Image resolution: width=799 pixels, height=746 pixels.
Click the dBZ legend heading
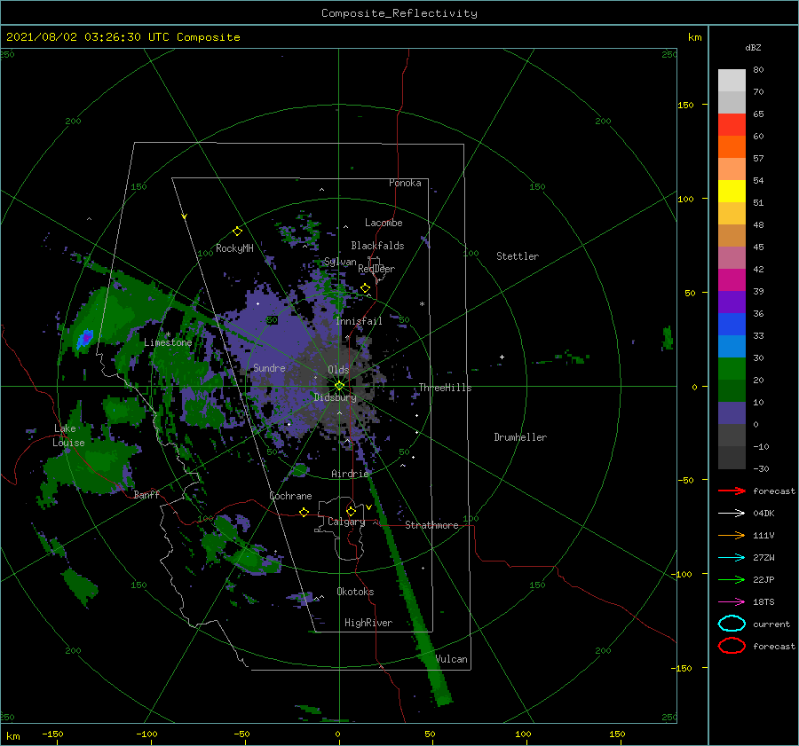(753, 47)
